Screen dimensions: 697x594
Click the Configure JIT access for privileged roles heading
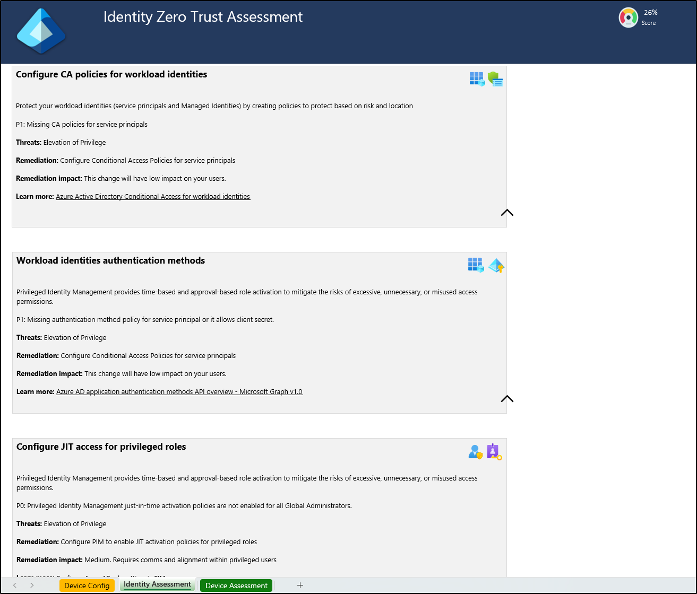tap(101, 447)
